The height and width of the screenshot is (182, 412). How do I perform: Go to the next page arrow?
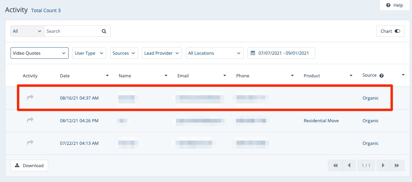(x=383, y=165)
